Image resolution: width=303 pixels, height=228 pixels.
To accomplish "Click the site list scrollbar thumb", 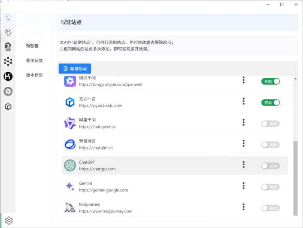I will (x=295, y=178).
